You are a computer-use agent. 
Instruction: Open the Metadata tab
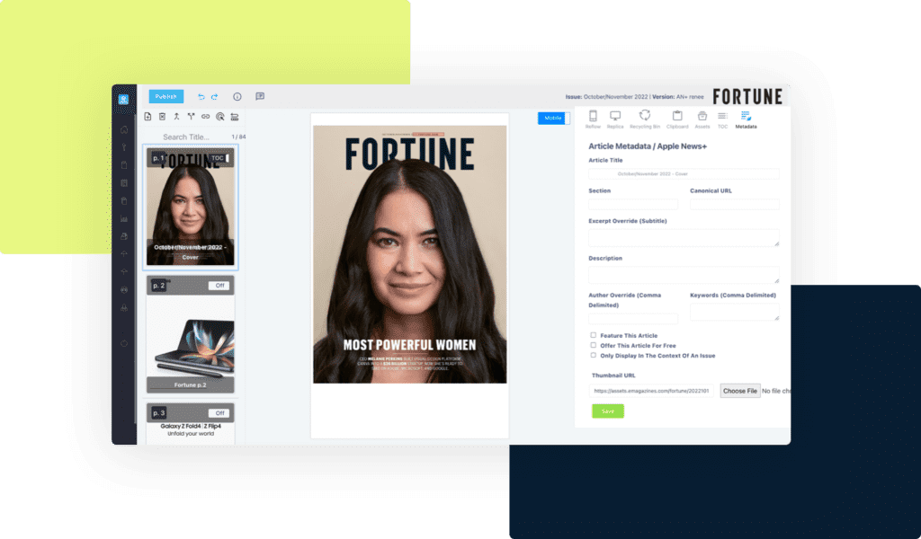(x=746, y=119)
